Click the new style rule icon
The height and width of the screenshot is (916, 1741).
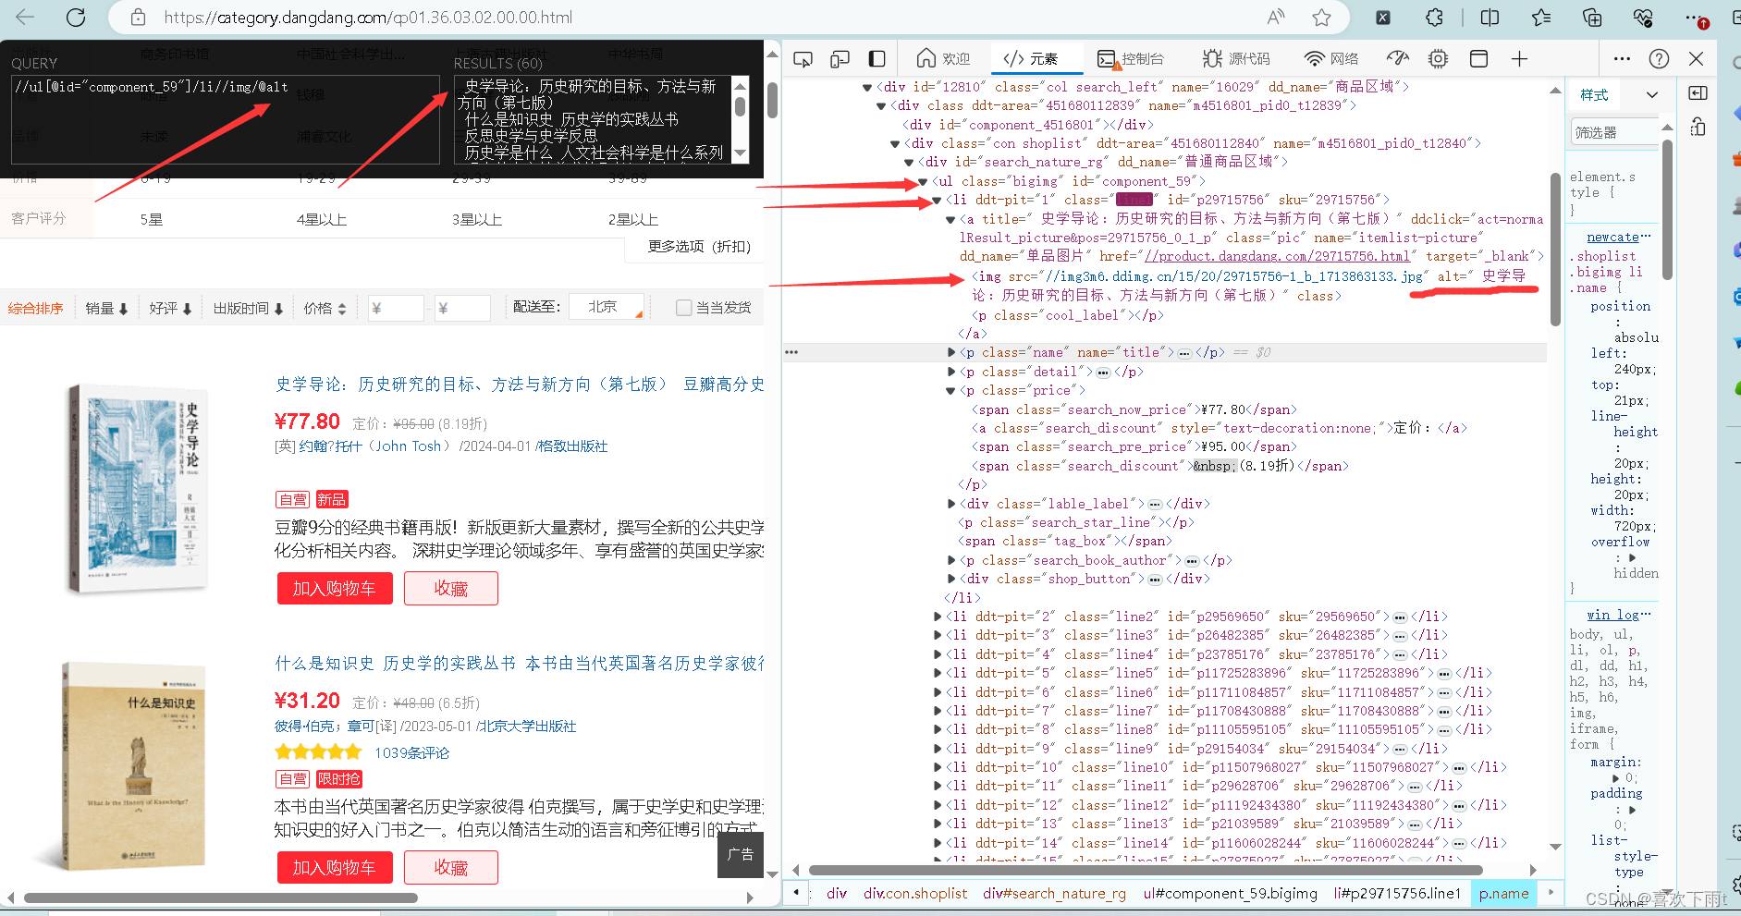(1698, 127)
